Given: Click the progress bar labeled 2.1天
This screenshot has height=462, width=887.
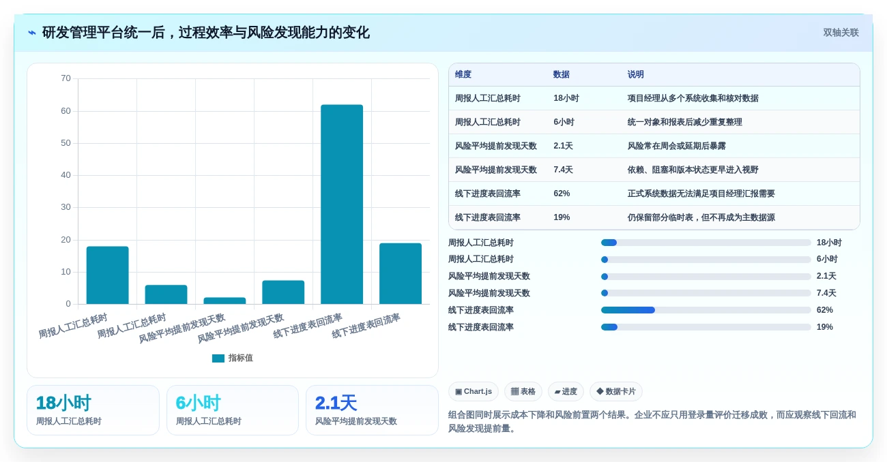Looking at the screenshot, I should [706, 277].
